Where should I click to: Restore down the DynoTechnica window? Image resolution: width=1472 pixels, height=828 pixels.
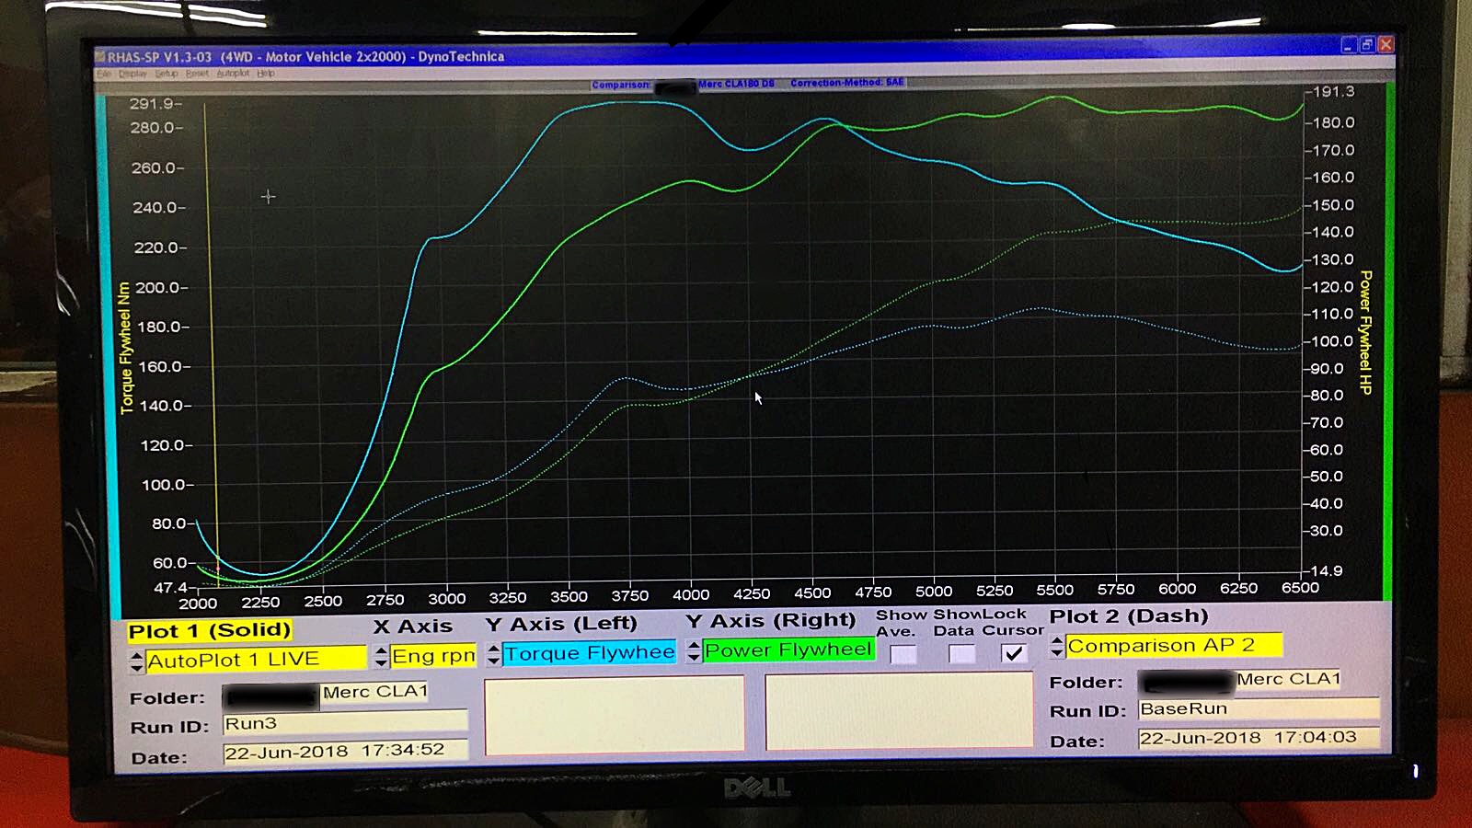[1367, 44]
